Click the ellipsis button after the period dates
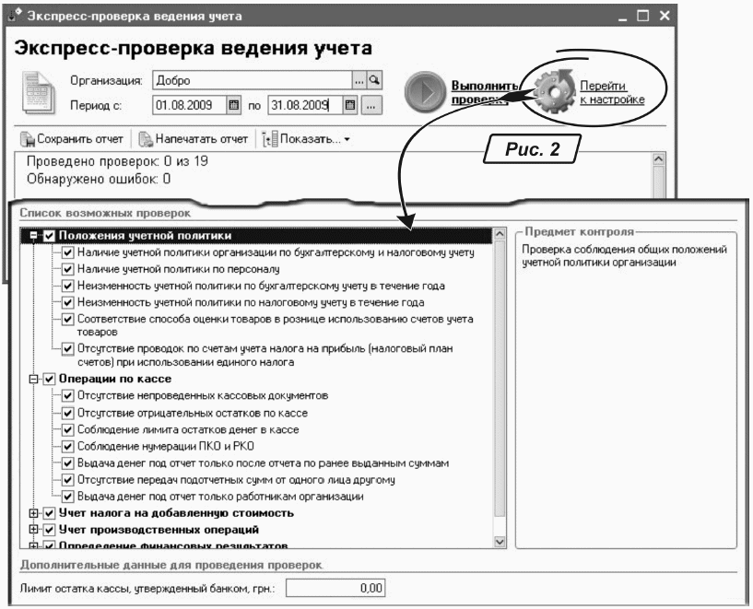Screen dimensions: 753x609 pyautogui.click(x=371, y=105)
